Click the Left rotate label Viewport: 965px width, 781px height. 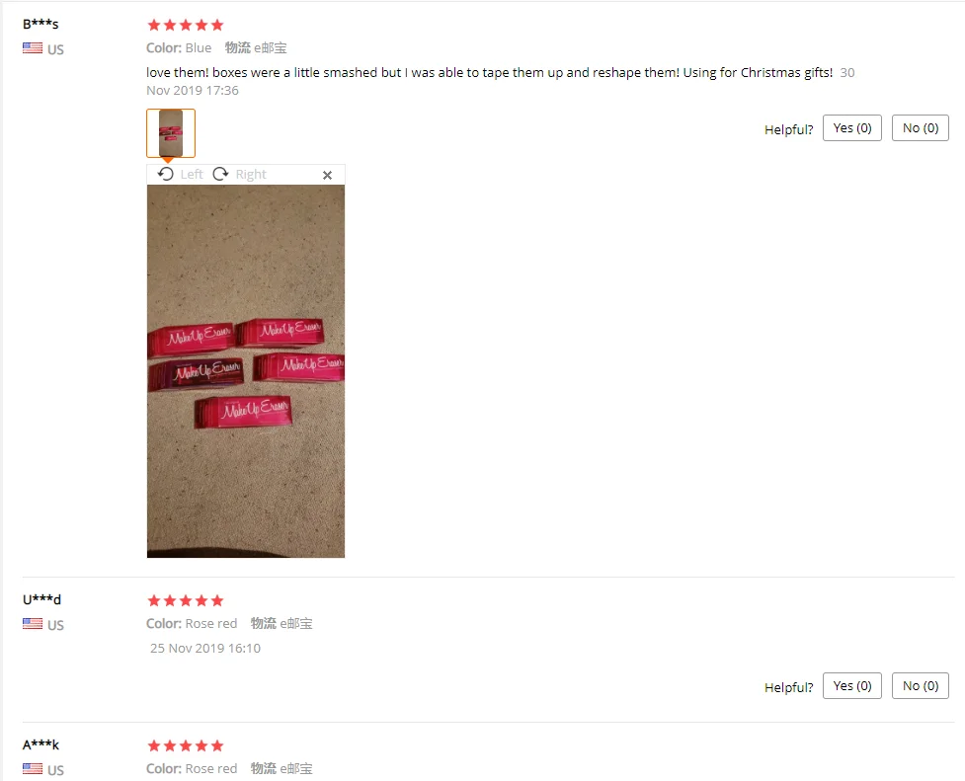(192, 174)
